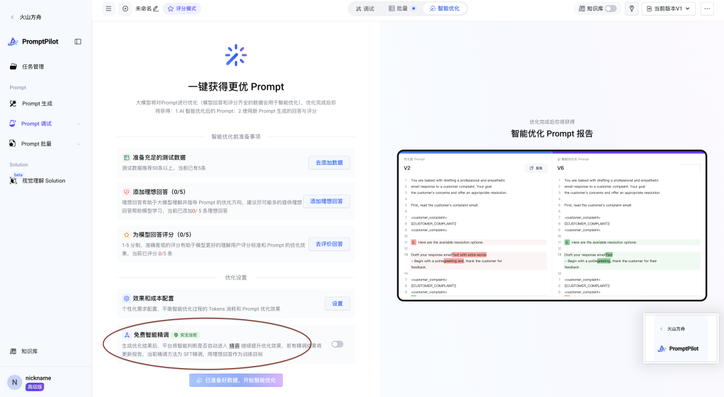Open the 当前版本V1 version dropdown
Screen dimensions: 724x397
668,9
